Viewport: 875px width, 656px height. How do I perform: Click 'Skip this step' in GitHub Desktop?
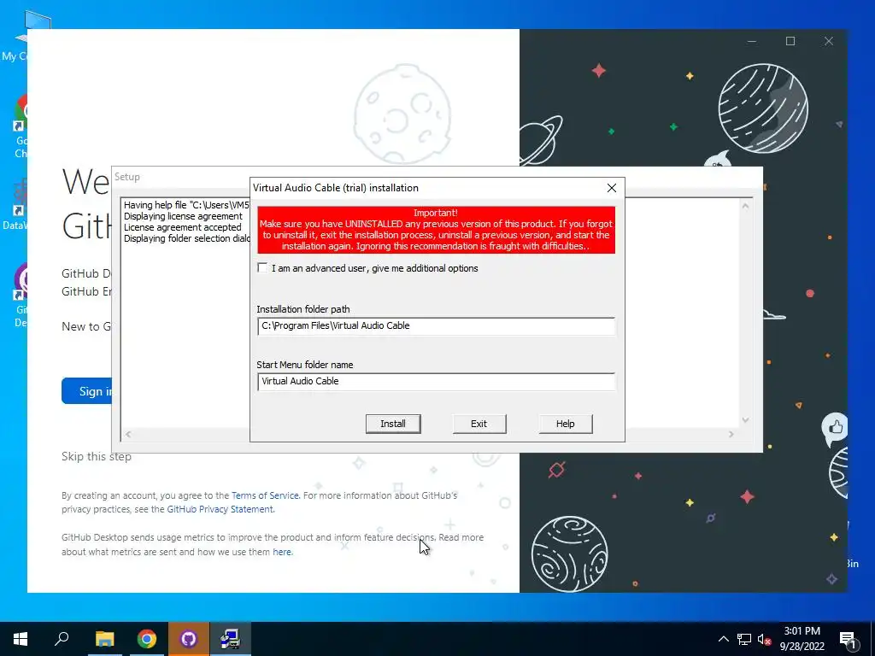point(97,456)
